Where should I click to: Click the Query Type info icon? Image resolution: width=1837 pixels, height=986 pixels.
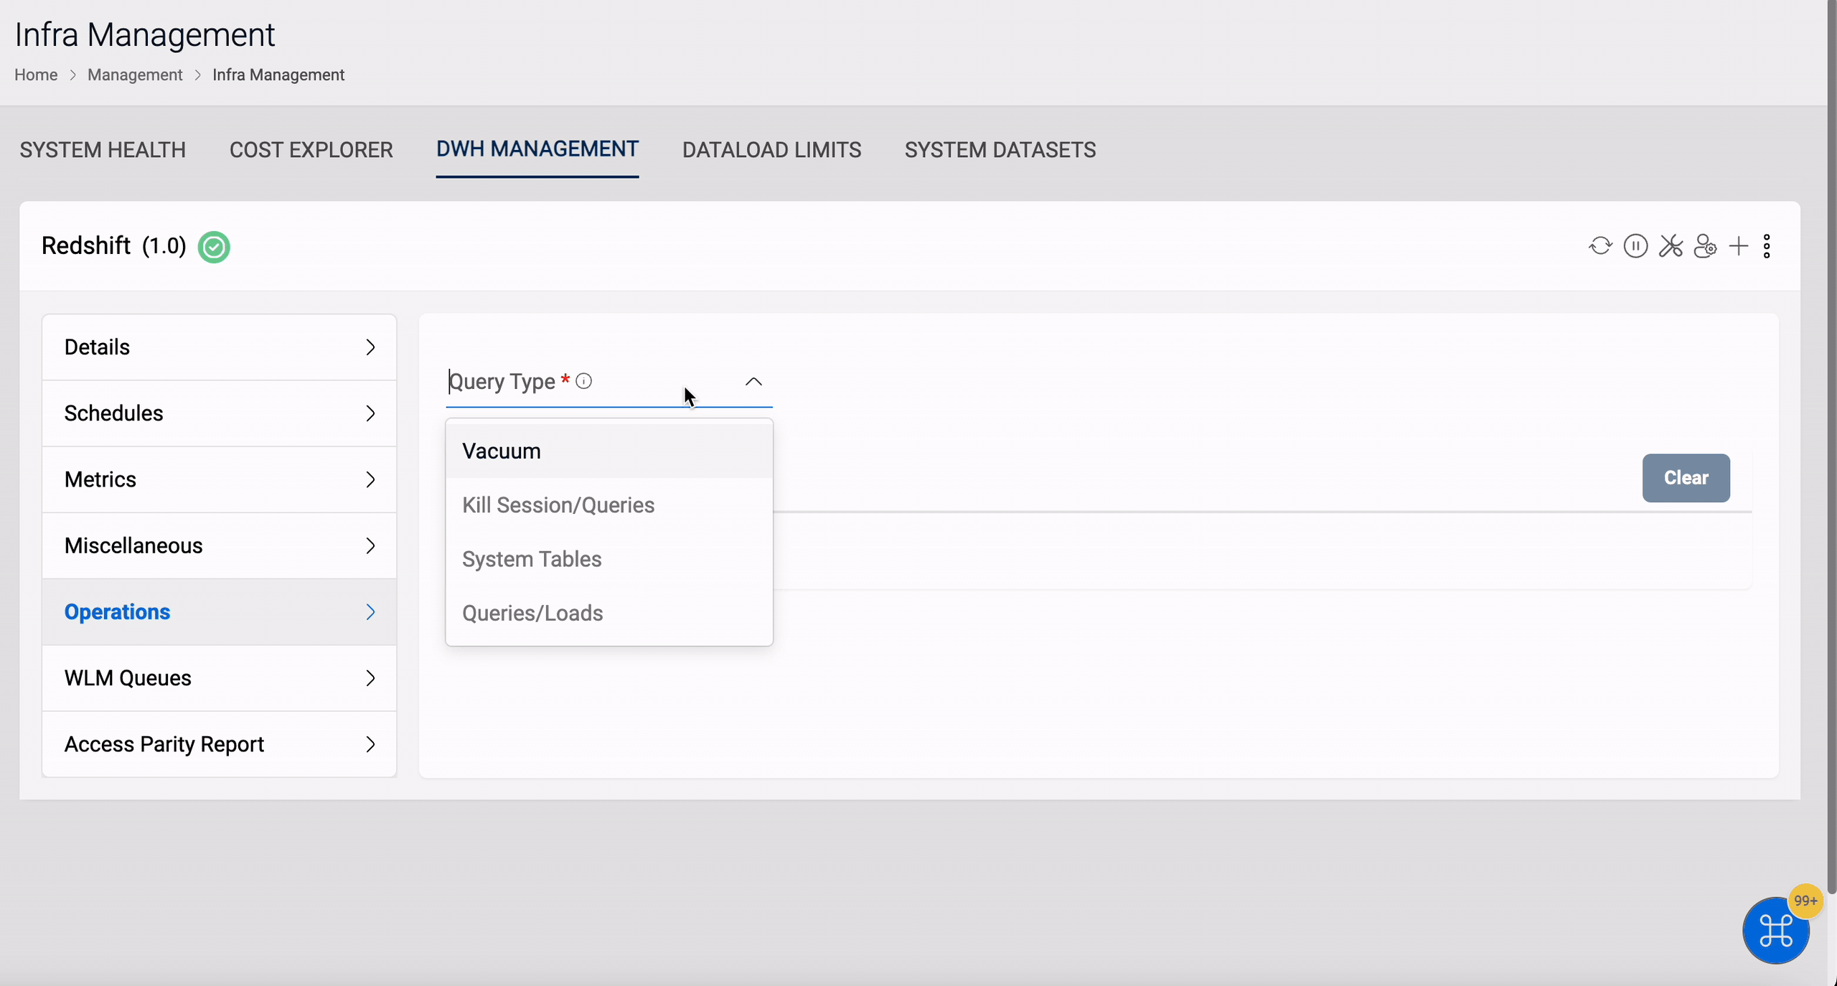click(x=584, y=381)
